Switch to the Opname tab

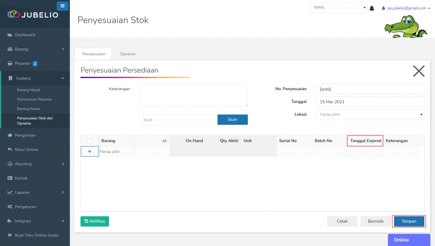coord(127,54)
